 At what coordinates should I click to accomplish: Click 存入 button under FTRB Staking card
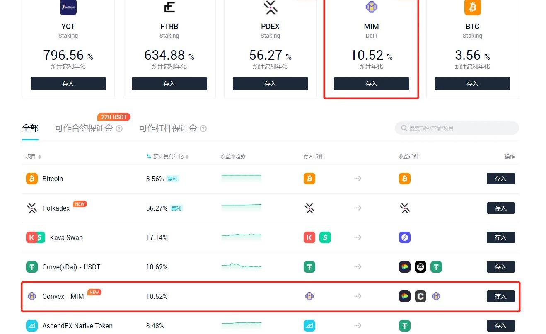click(x=169, y=84)
